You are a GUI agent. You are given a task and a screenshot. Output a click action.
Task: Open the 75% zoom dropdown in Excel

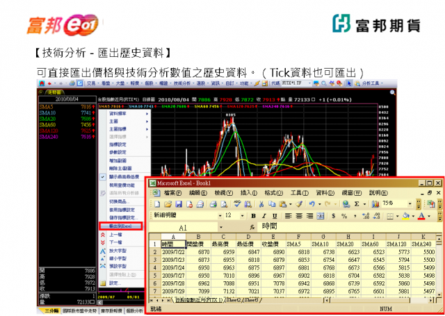coord(410,203)
